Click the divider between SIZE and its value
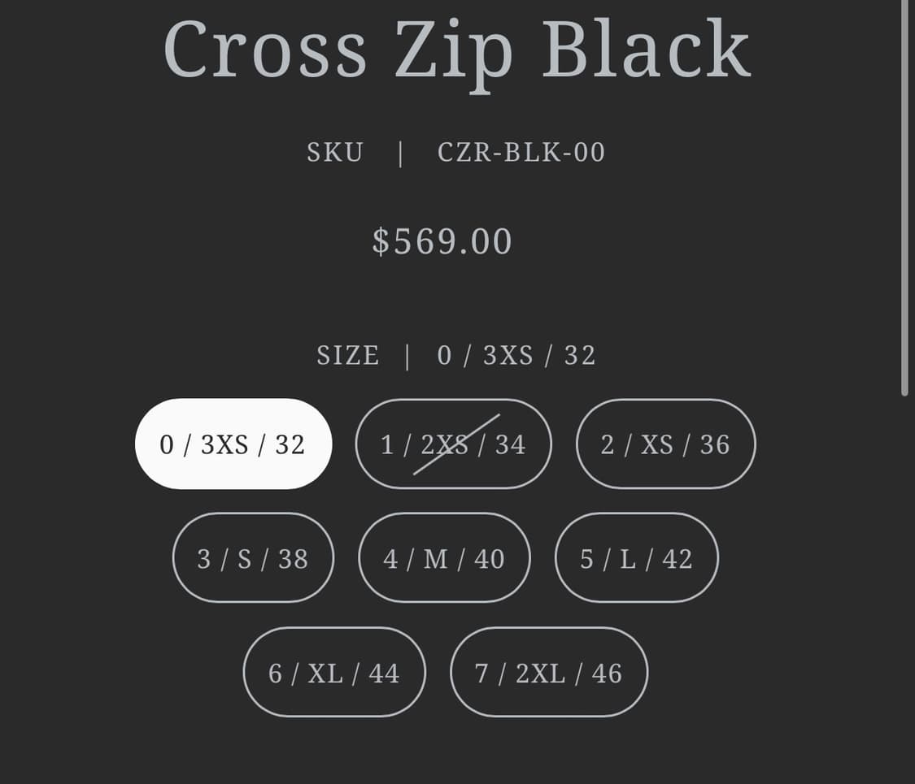 click(x=407, y=355)
